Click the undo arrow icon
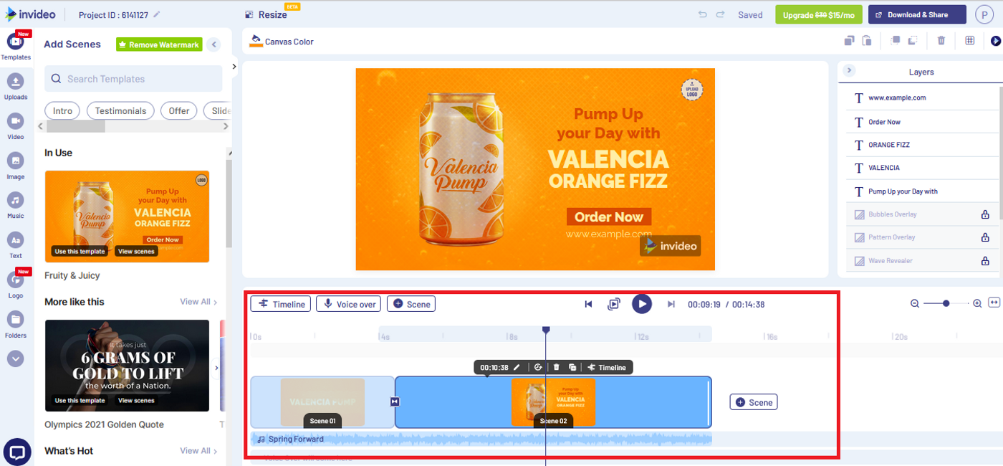Screen dimensions: 1003x466 [x=702, y=14]
